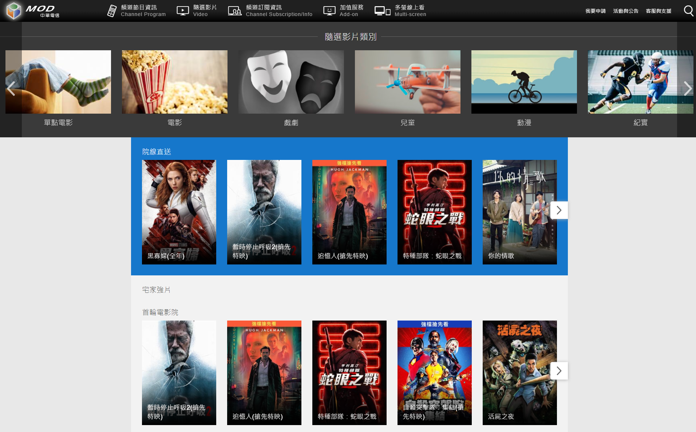Select the 電影 popcorn category
The width and height of the screenshot is (696, 432).
pos(175,89)
